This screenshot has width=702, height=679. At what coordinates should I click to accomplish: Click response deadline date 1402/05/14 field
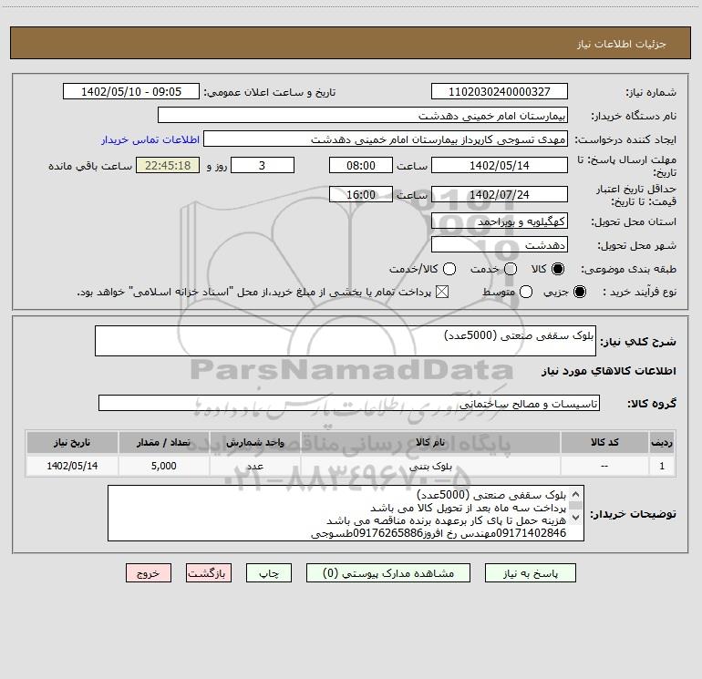[500, 165]
